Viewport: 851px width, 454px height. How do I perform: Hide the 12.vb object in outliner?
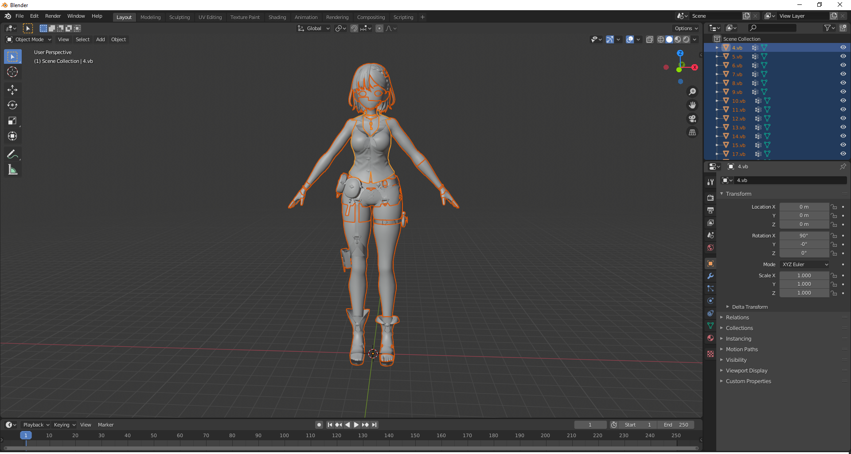(x=843, y=118)
